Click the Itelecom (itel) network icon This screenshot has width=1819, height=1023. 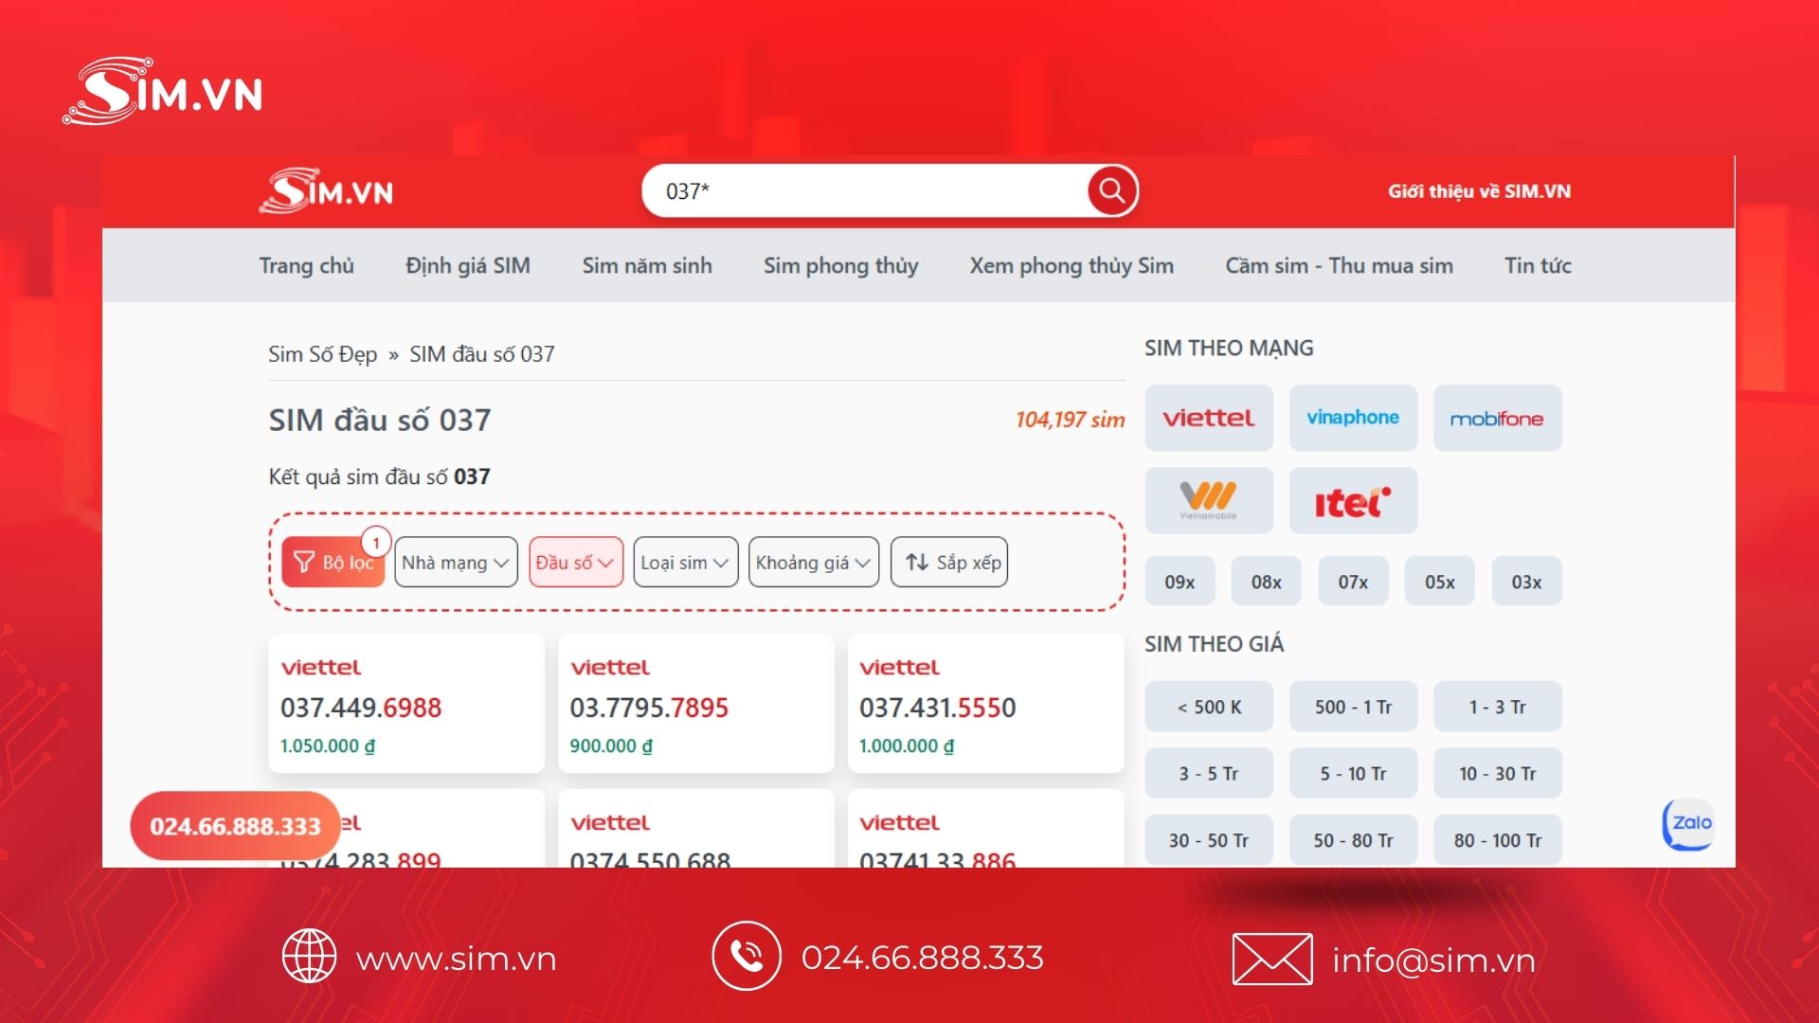click(1354, 499)
